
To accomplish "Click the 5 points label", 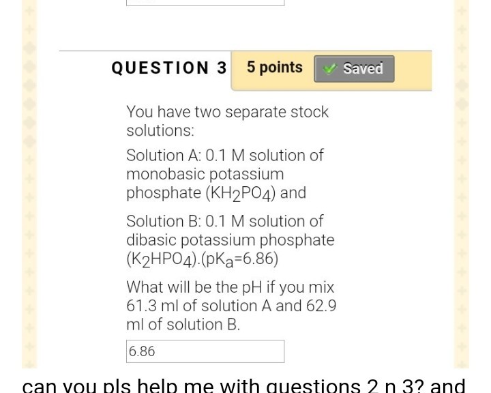I will coord(275,67).
